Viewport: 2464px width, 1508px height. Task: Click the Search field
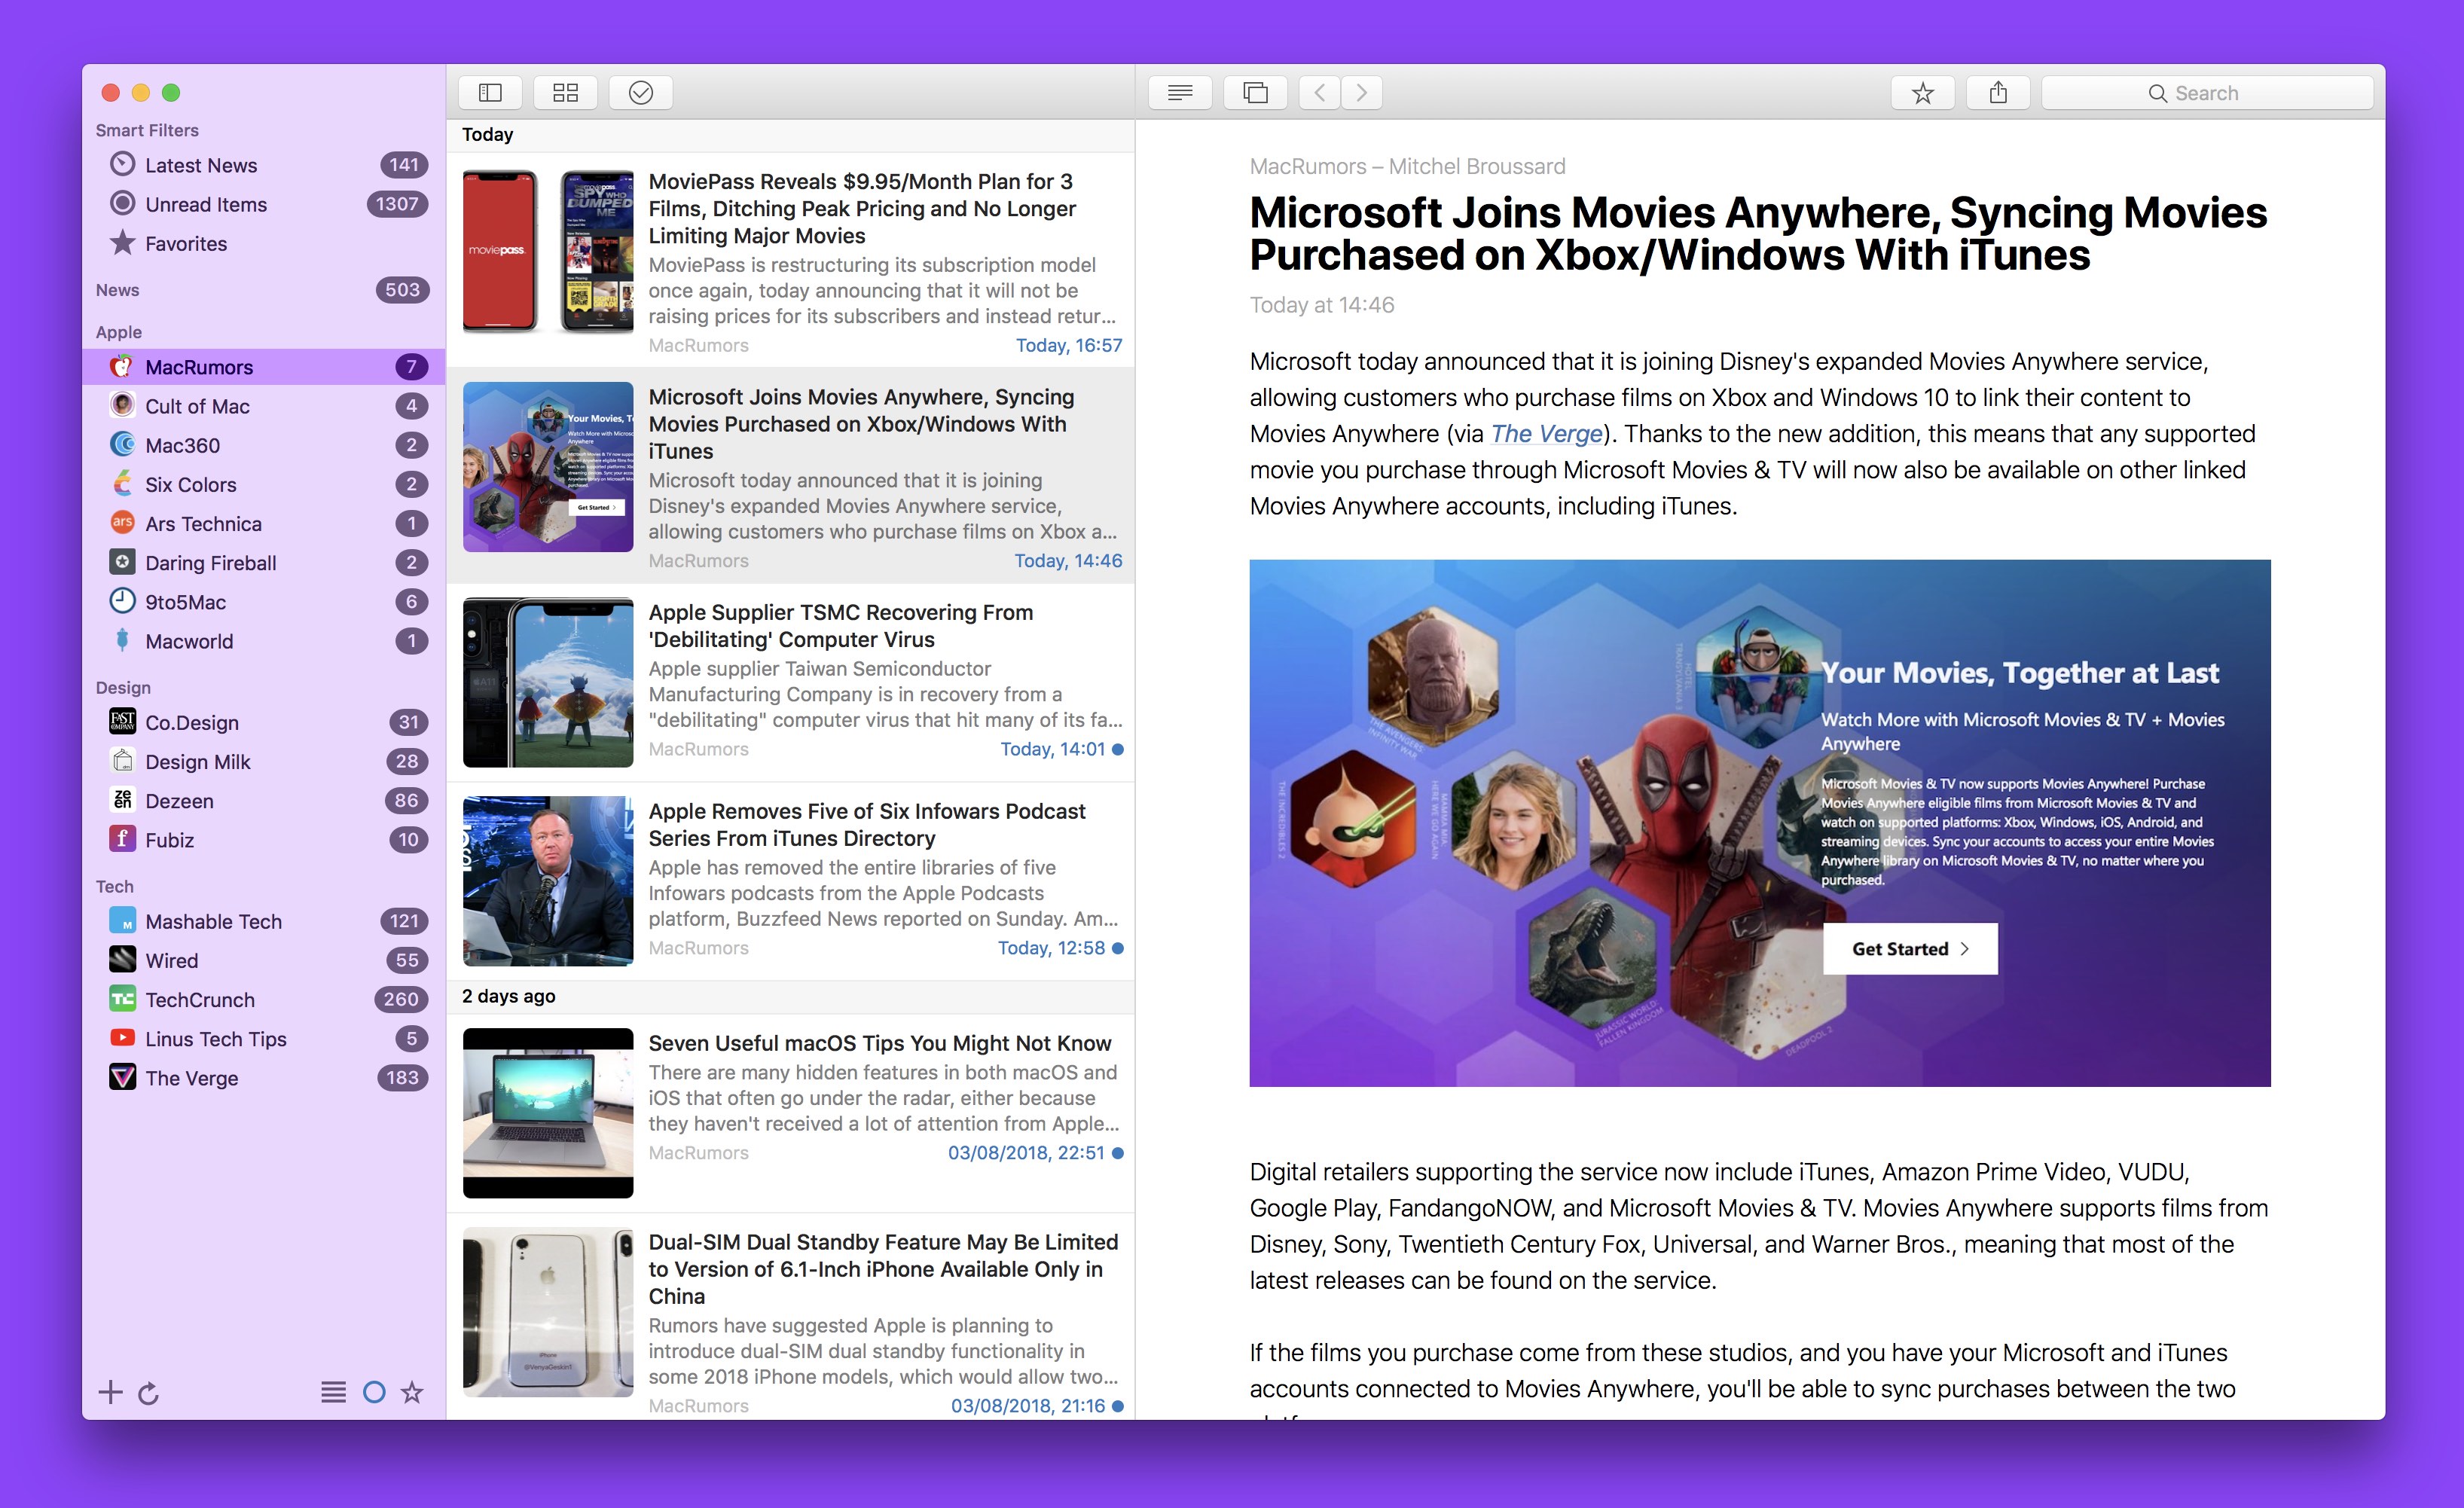[2206, 93]
